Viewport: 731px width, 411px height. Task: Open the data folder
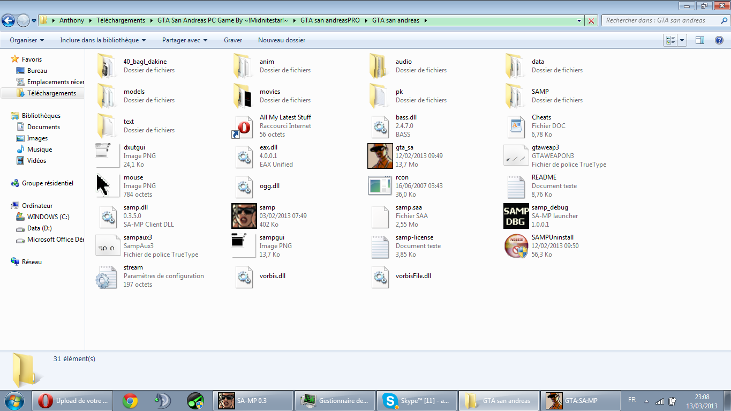coord(544,66)
